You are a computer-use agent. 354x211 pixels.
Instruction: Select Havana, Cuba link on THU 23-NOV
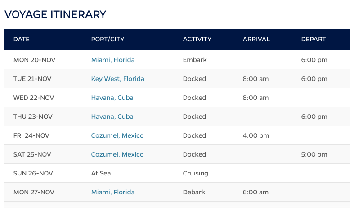[x=112, y=117]
